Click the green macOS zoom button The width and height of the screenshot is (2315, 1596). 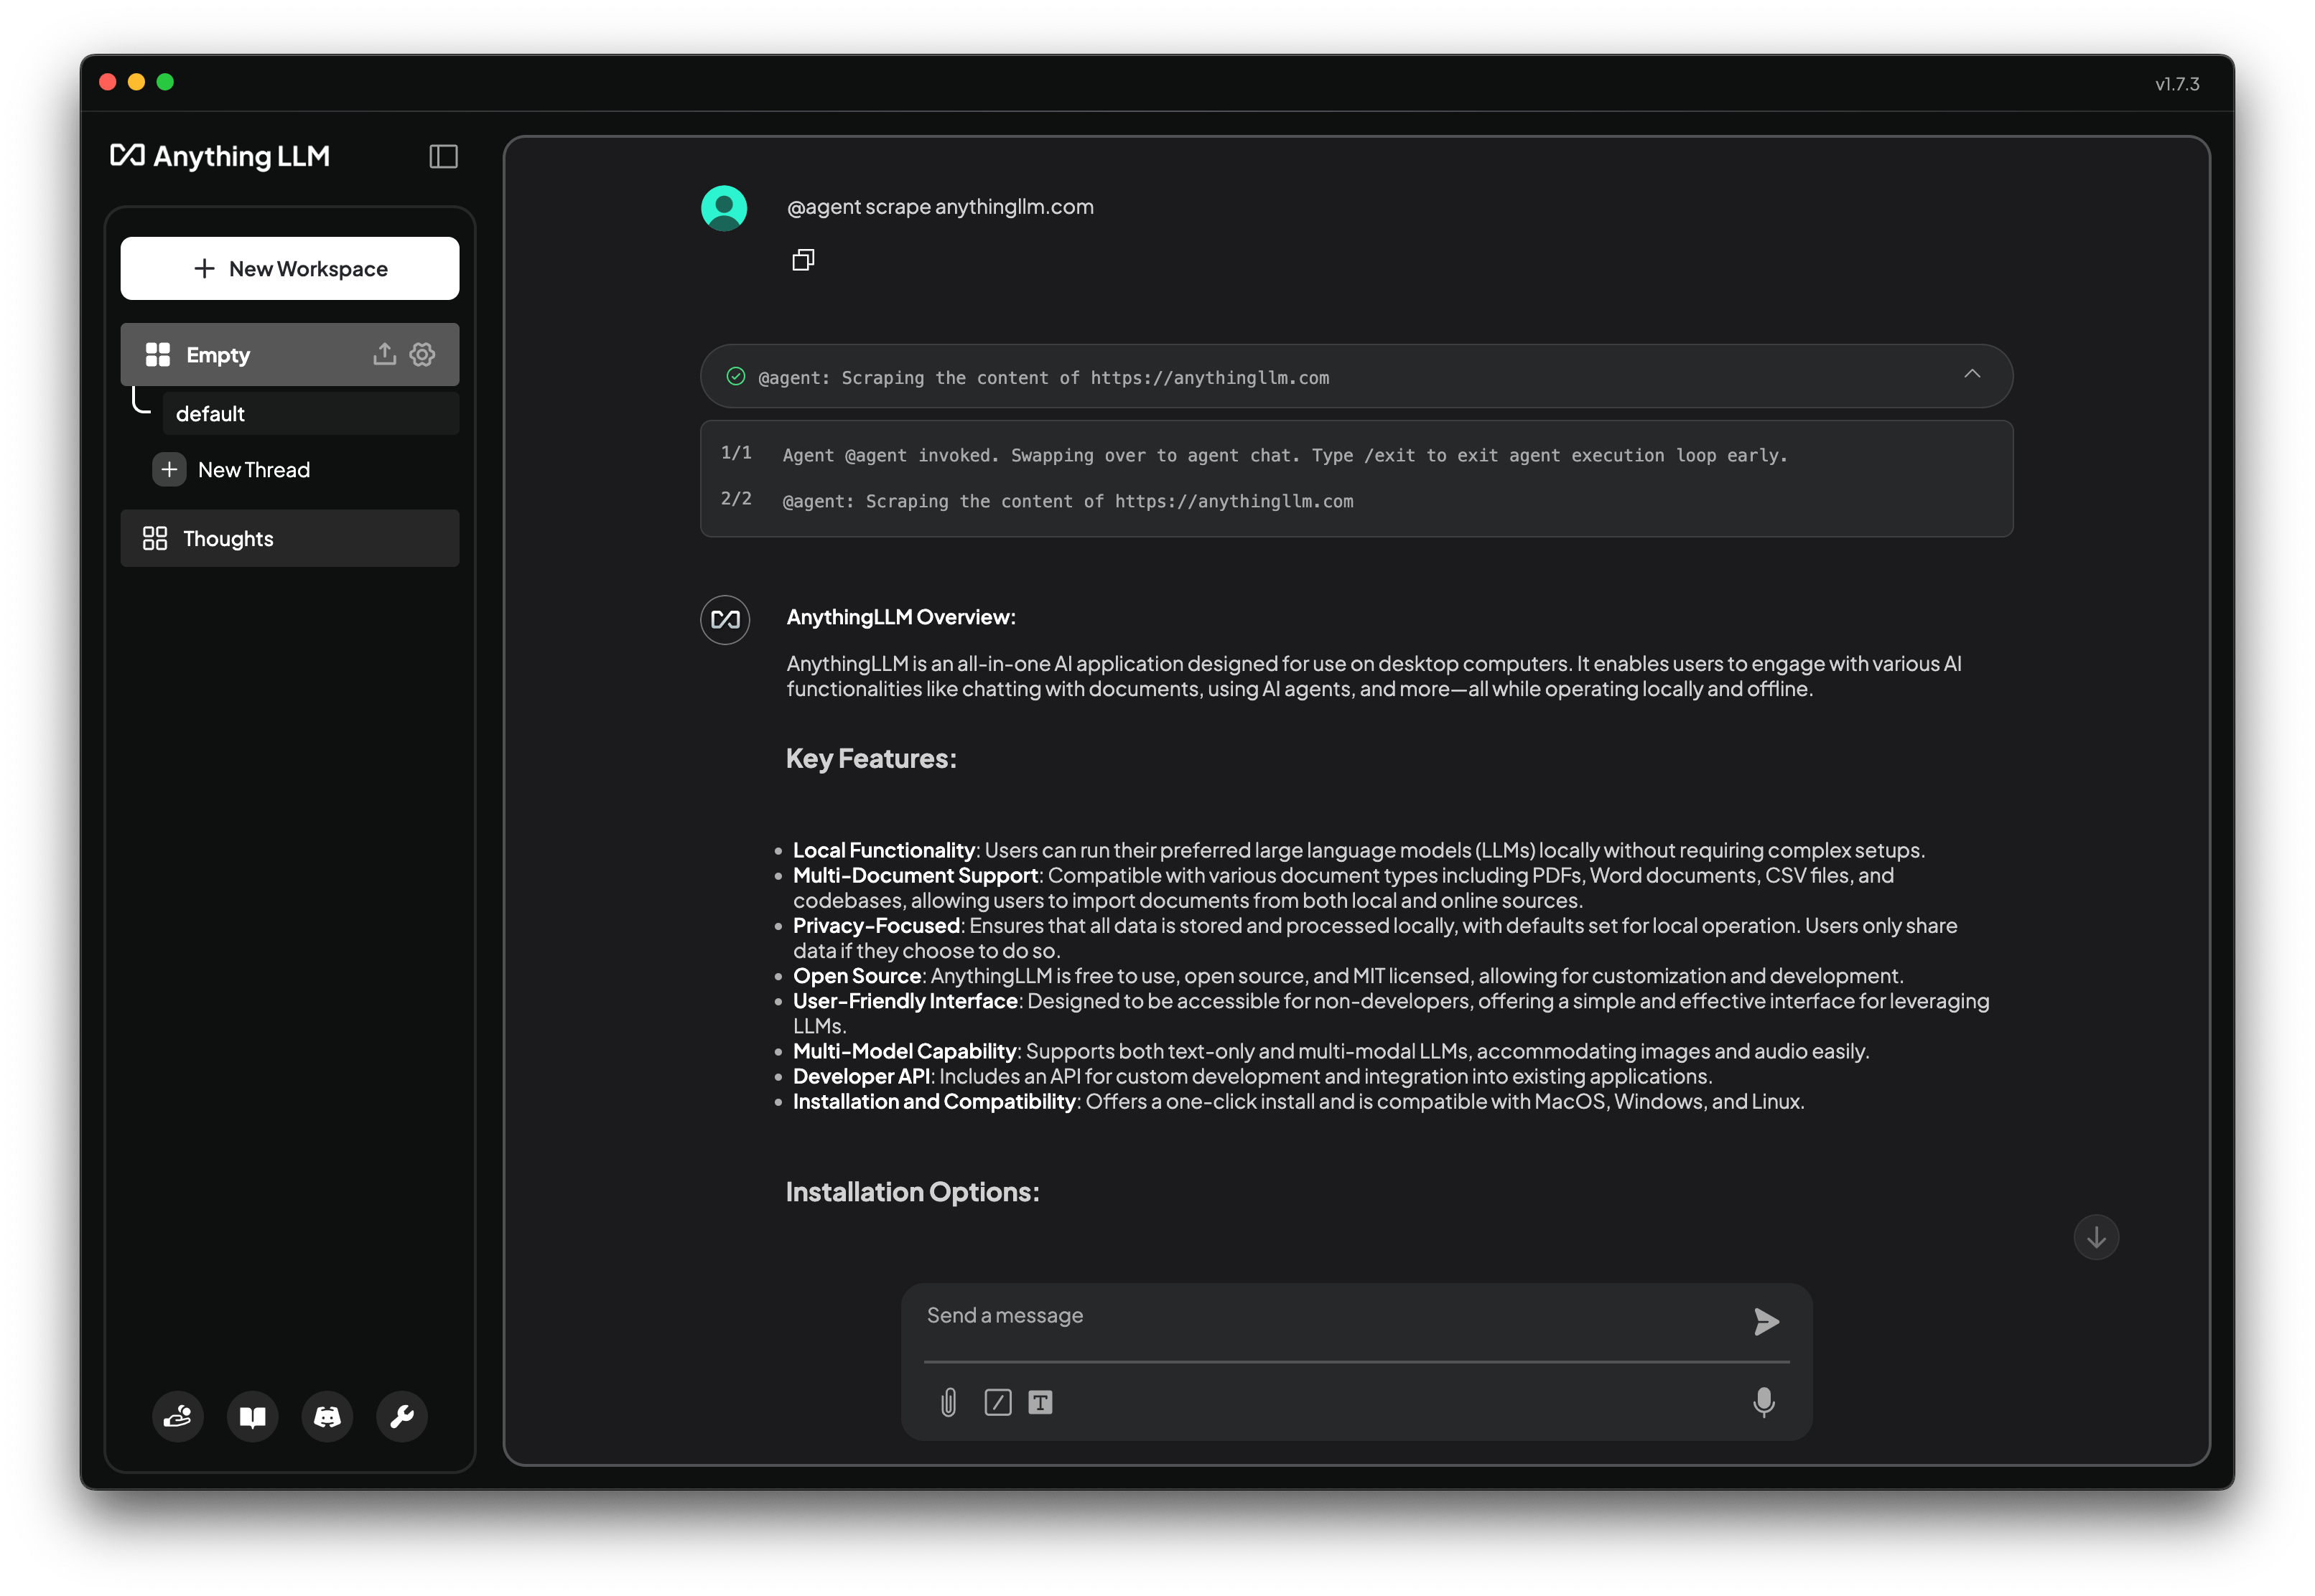pyautogui.click(x=165, y=82)
